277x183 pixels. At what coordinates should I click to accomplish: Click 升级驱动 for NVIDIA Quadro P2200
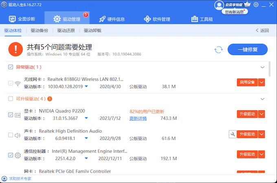click(x=247, y=114)
